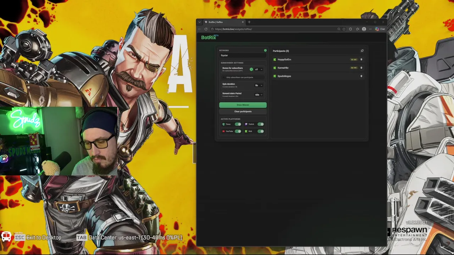Reload the page with the browser refresh icon

click(206, 29)
